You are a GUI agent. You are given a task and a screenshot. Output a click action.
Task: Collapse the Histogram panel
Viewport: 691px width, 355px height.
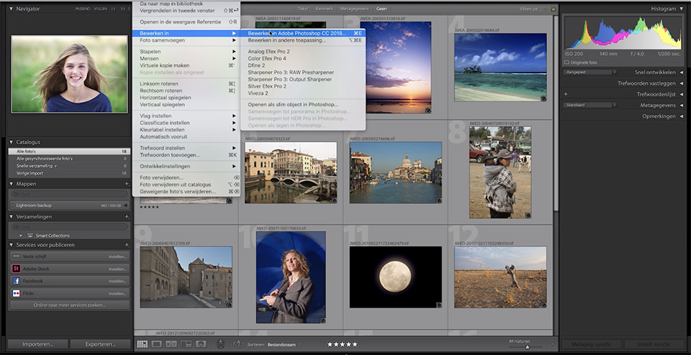(682, 9)
